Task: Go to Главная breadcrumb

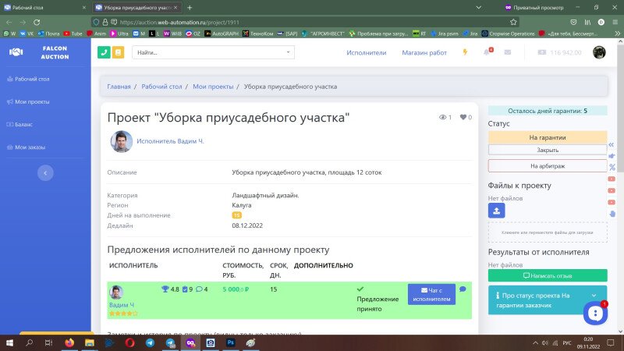Action: click(119, 87)
